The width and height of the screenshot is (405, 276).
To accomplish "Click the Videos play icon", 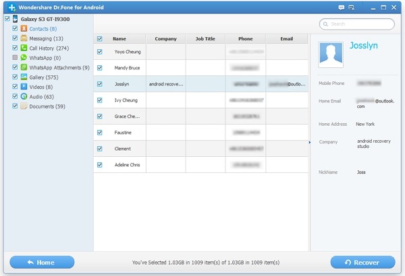I will click(x=24, y=87).
